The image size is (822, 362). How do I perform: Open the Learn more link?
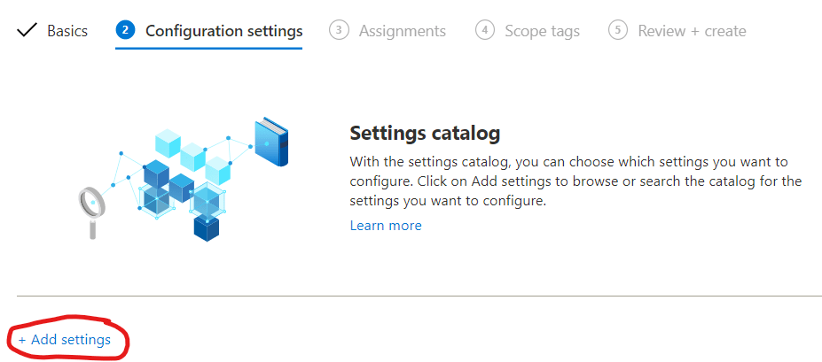coord(386,226)
